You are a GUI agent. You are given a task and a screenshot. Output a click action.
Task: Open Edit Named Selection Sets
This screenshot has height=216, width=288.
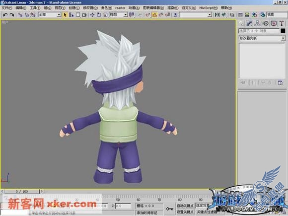pos(175,15)
